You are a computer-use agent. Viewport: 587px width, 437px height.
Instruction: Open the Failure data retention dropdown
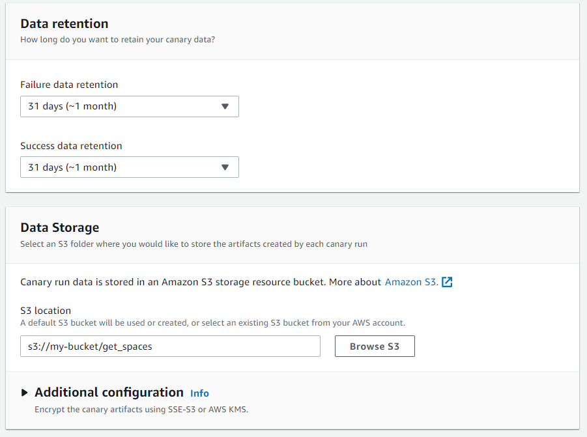coord(130,107)
